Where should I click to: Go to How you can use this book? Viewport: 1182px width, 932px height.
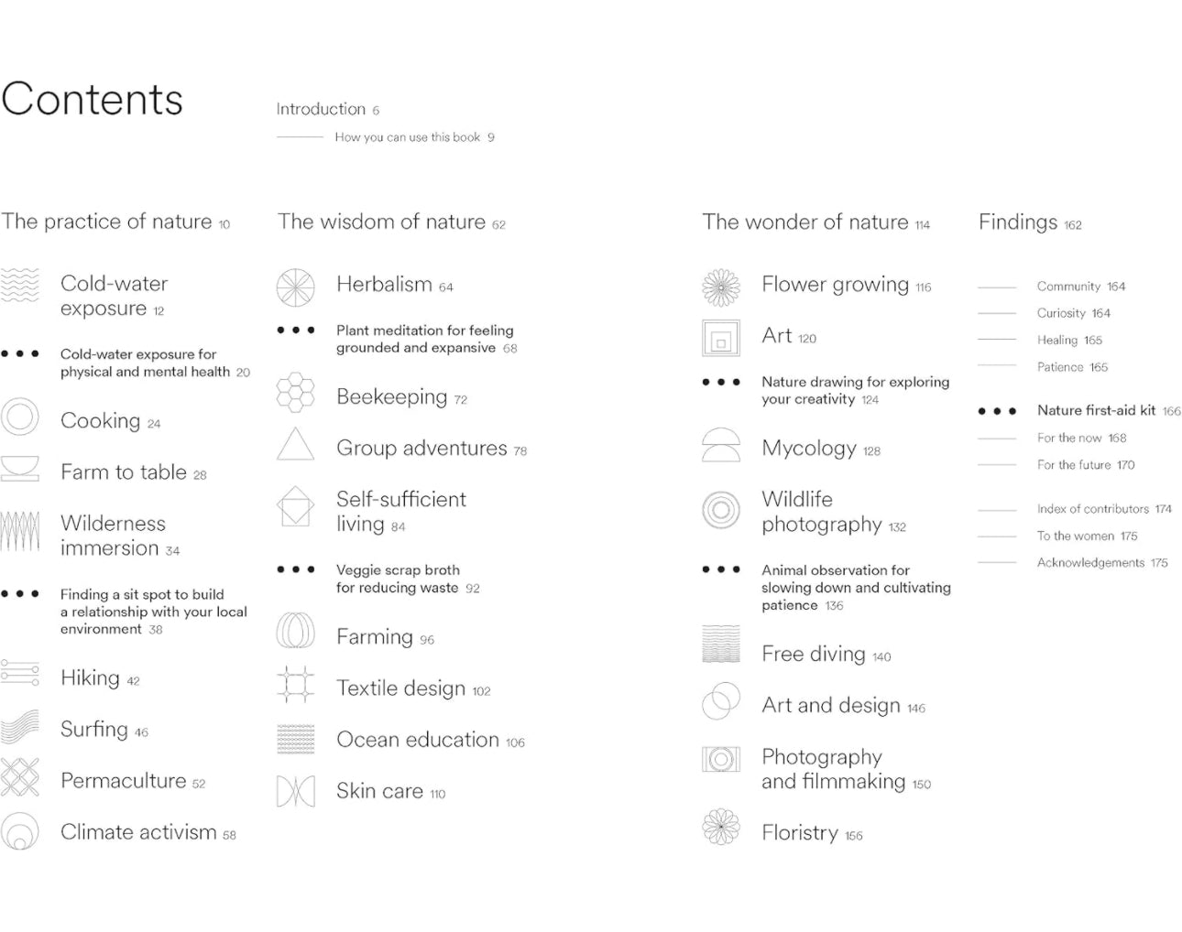[408, 137]
